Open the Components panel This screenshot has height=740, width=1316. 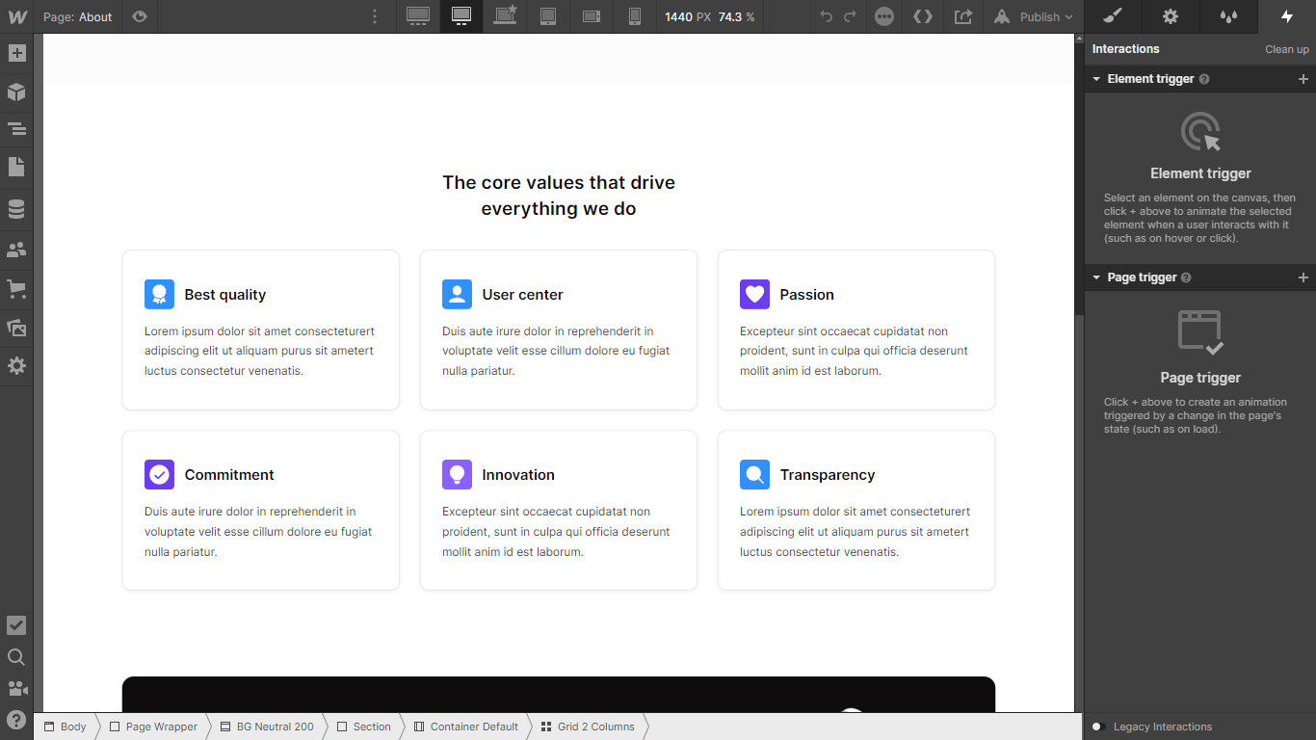[15, 92]
